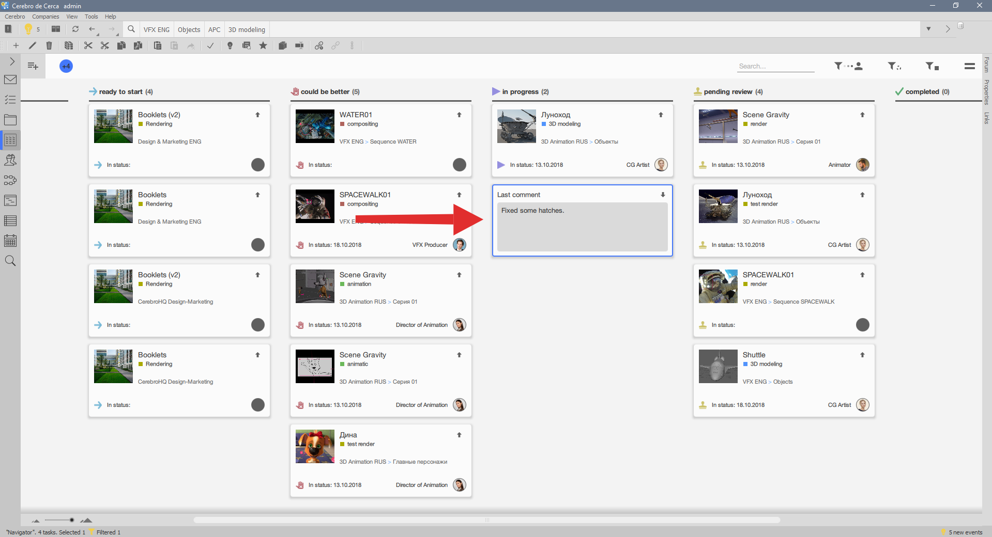The height and width of the screenshot is (537, 992).
Task: Click the link with plus icon
Action: [x=319, y=45]
